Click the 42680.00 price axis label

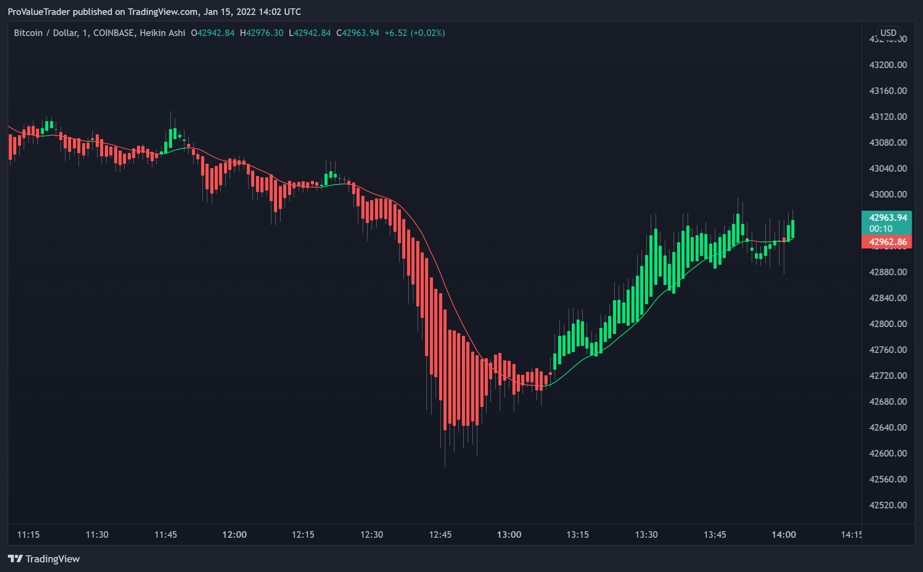pos(888,402)
